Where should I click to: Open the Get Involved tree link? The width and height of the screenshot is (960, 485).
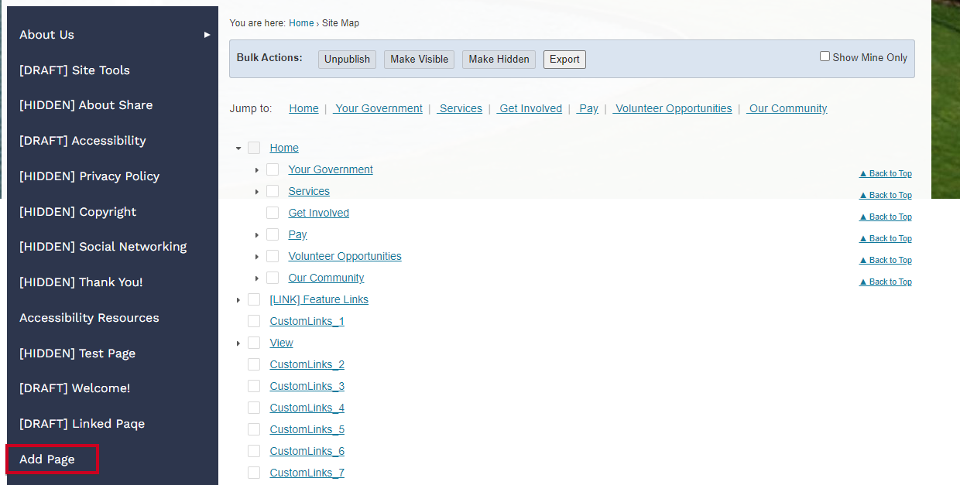319,213
